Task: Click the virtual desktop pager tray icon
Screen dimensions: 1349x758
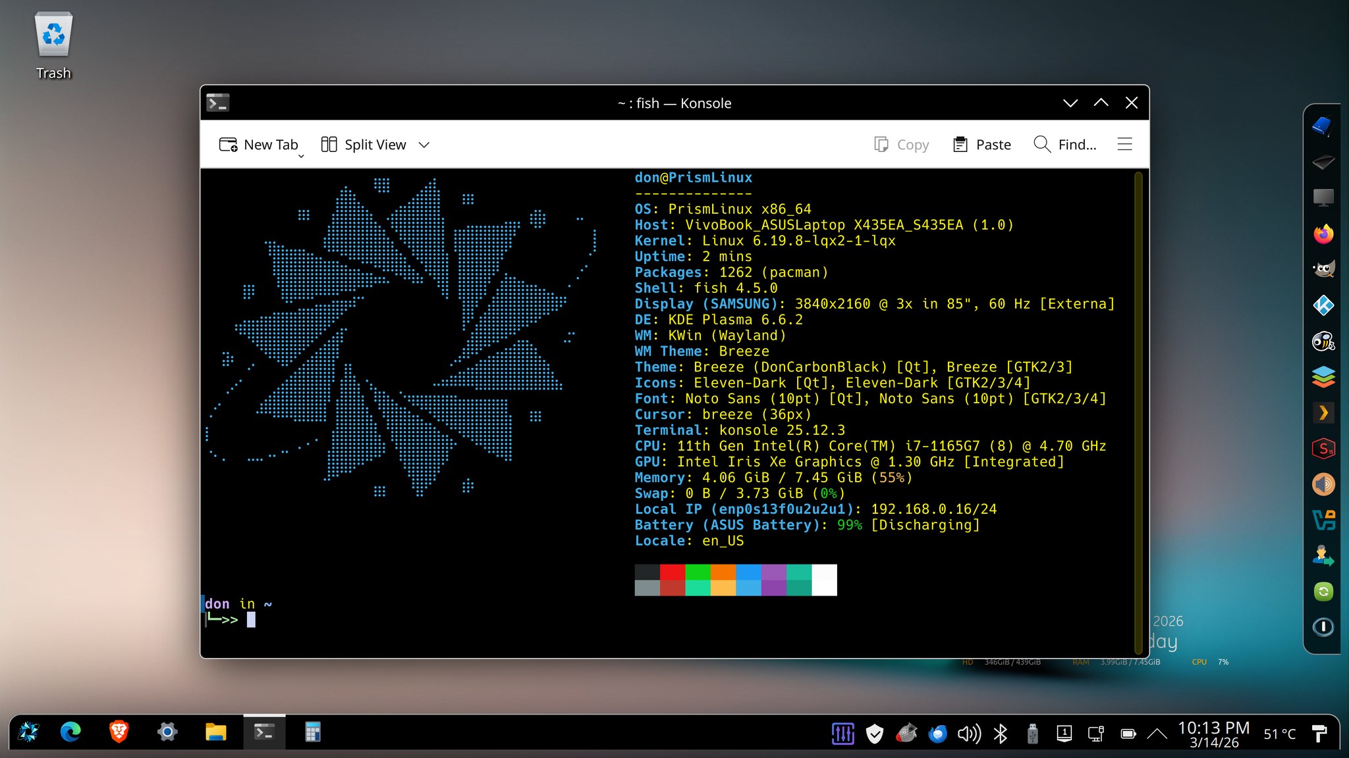Action: (x=1064, y=733)
